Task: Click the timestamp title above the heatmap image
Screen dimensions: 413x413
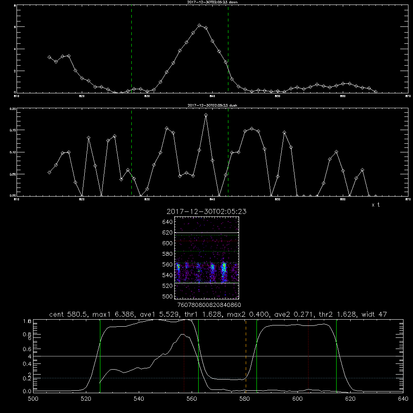Action: pyautogui.click(x=206, y=211)
